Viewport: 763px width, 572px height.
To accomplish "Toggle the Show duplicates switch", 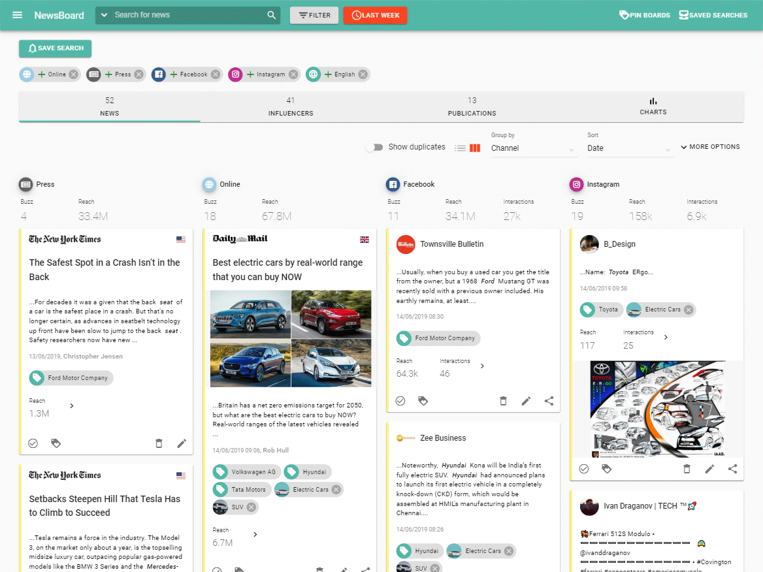I will tap(376, 148).
